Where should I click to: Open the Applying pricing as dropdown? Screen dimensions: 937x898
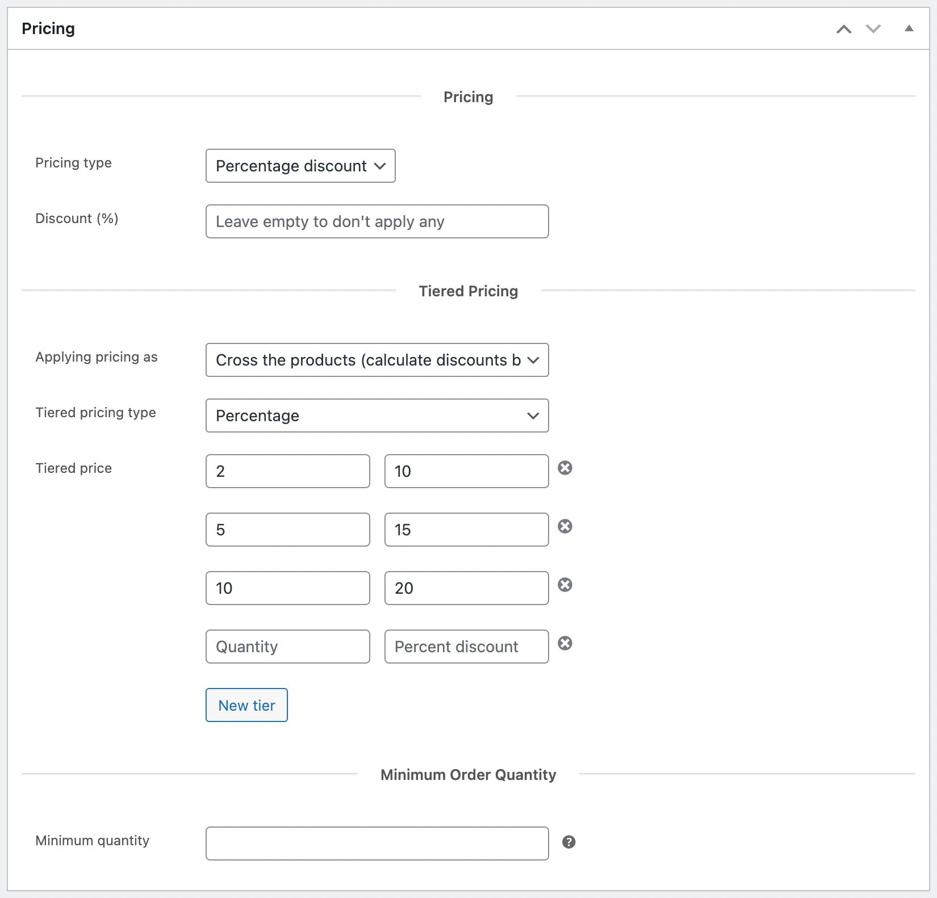[x=377, y=360]
